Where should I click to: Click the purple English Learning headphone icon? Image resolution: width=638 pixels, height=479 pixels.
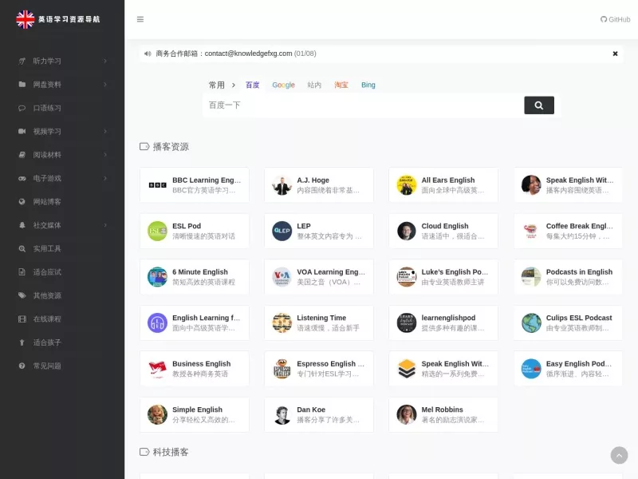point(157,323)
